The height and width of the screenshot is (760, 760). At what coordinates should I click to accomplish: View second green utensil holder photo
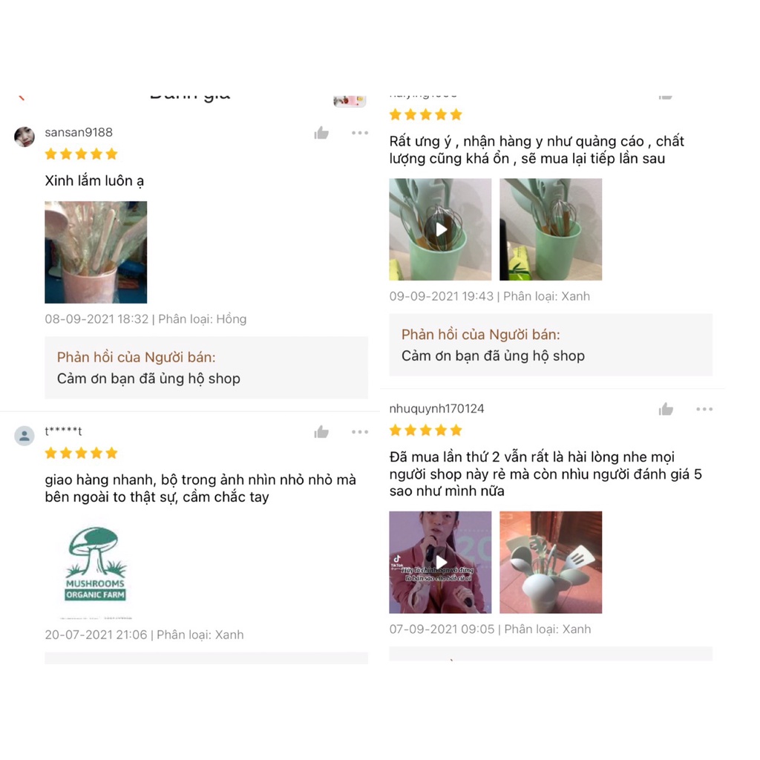tap(551, 229)
